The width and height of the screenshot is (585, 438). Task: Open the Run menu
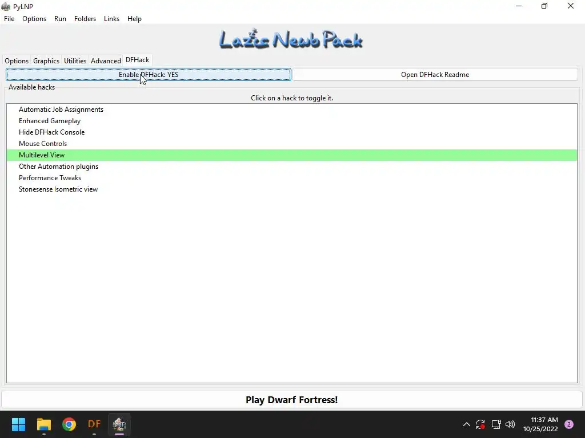coord(60,19)
